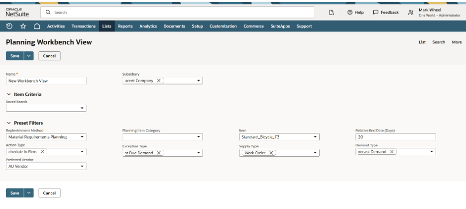Open the Activities menu
The width and height of the screenshot is (466, 209).
coord(56,26)
